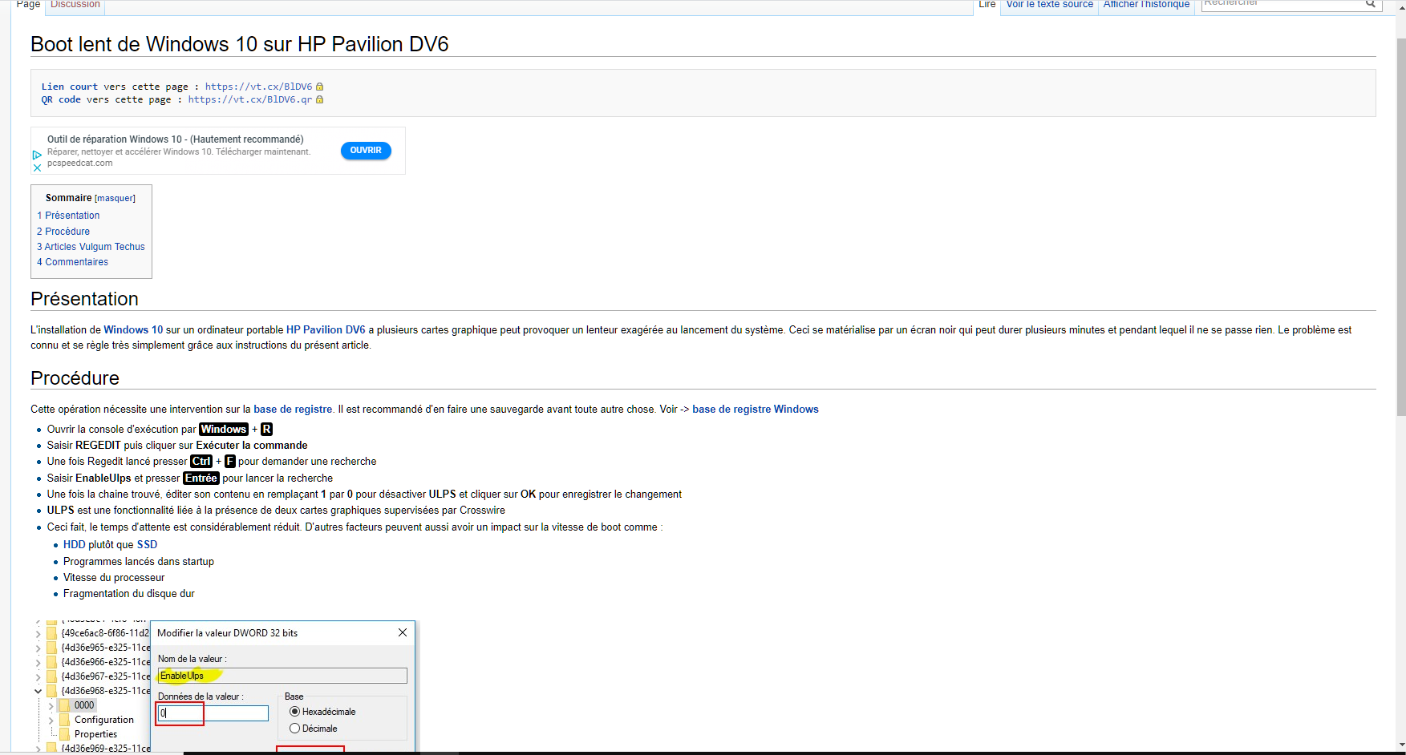The image size is (1406, 755).
Task: Close the ad with the X icon
Action: (37, 168)
